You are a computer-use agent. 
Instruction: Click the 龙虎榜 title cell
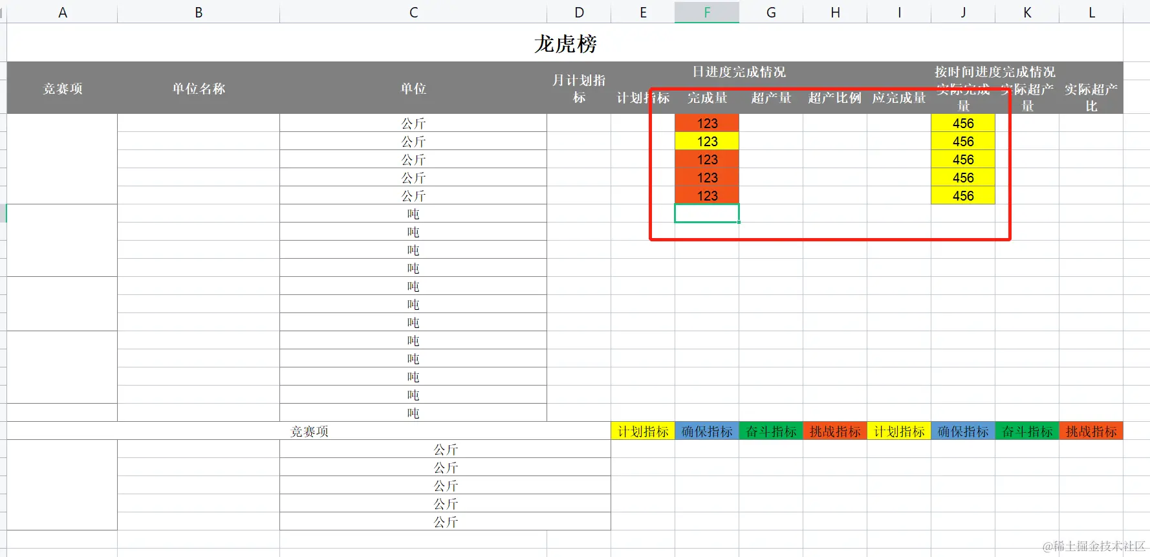(565, 43)
